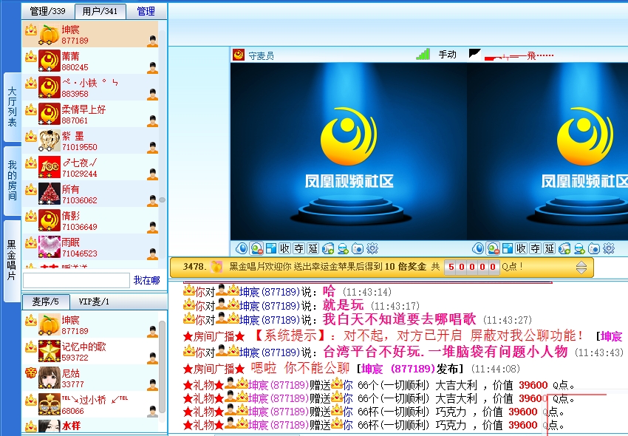Click the camera snapshot icon under the right video
This screenshot has height=436, width=628.
point(594,248)
